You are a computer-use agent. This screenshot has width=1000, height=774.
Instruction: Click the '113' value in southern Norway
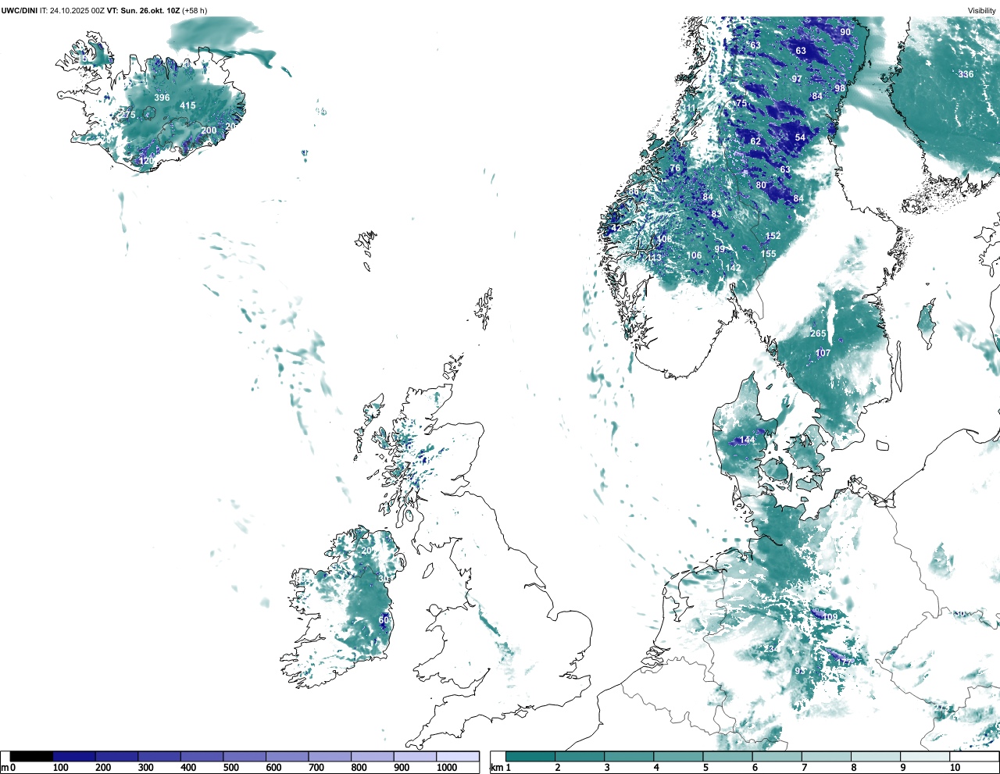coord(654,257)
